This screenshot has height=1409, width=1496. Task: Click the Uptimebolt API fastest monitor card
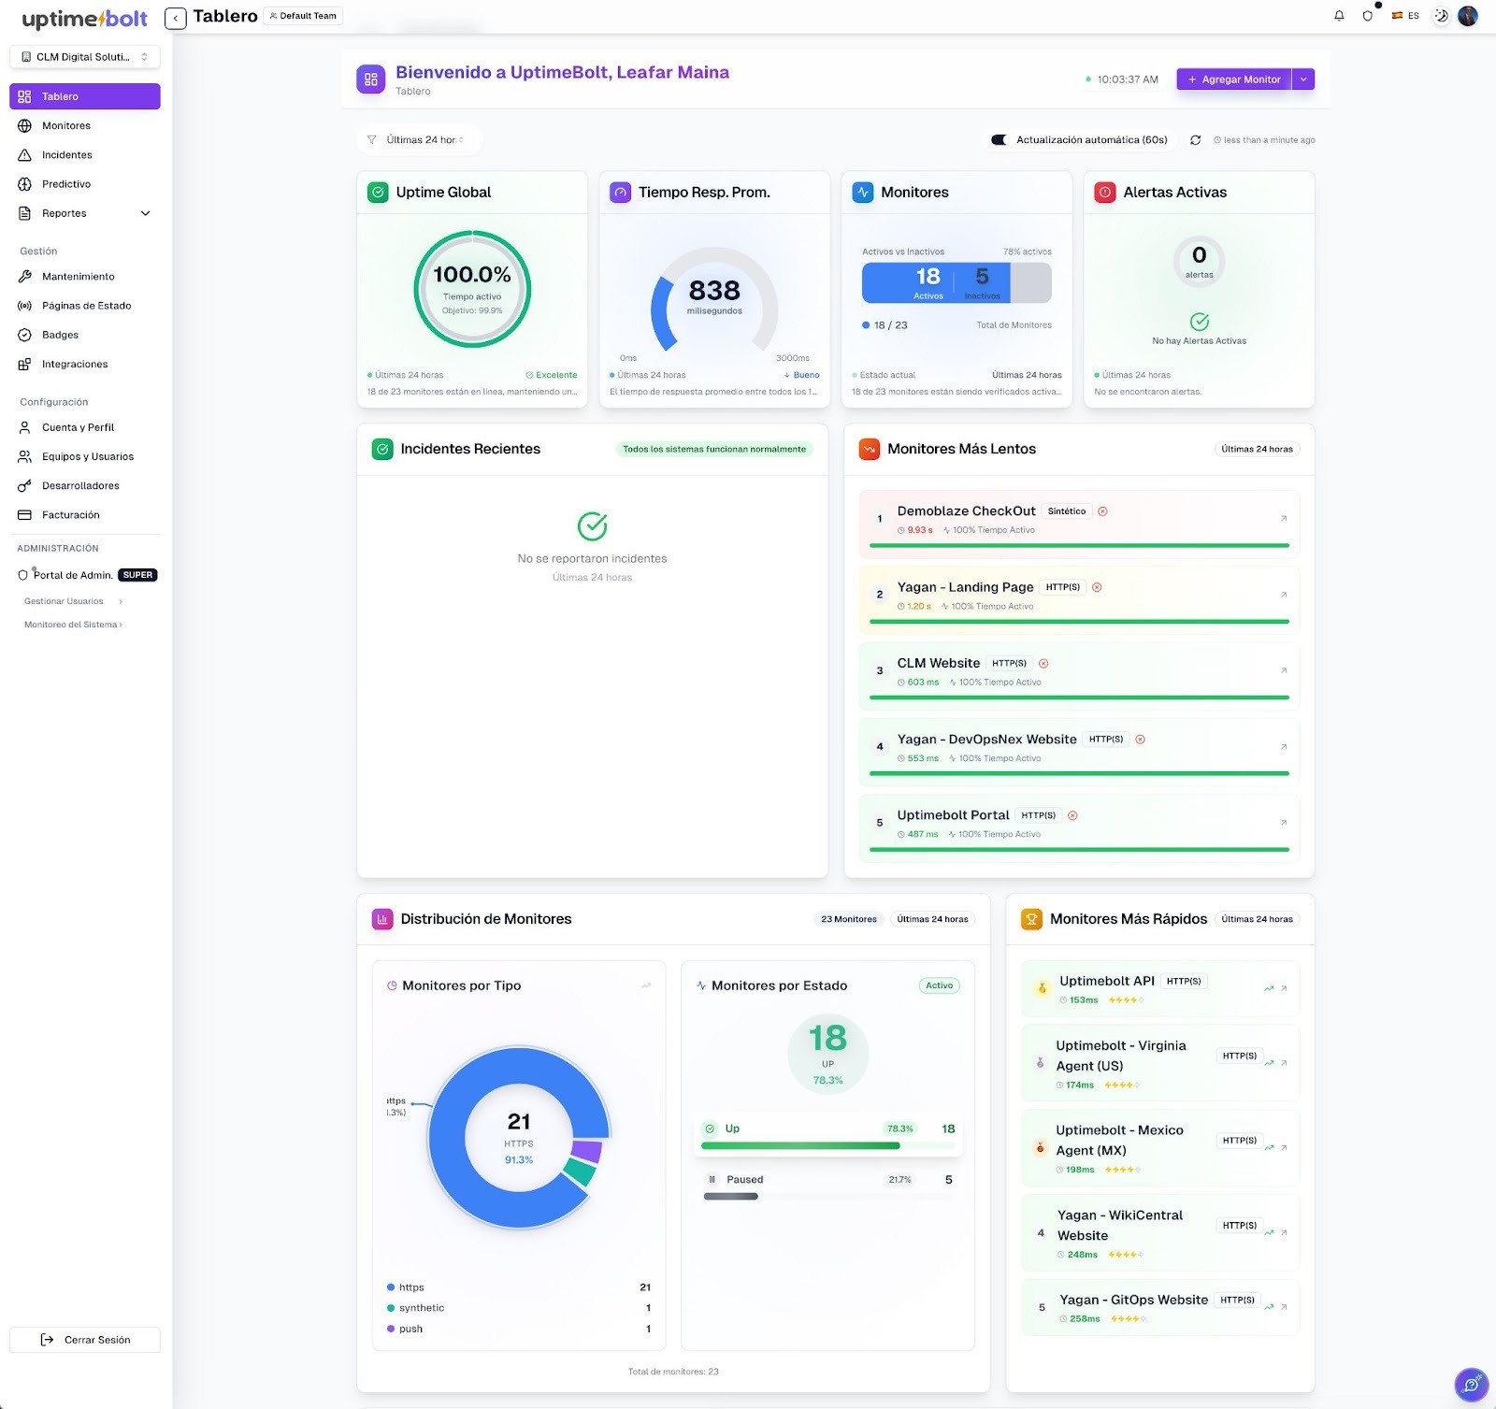pyautogui.click(x=1159, y=988)
